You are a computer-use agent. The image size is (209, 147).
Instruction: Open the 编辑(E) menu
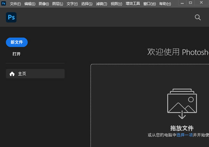tap(30, 4)
